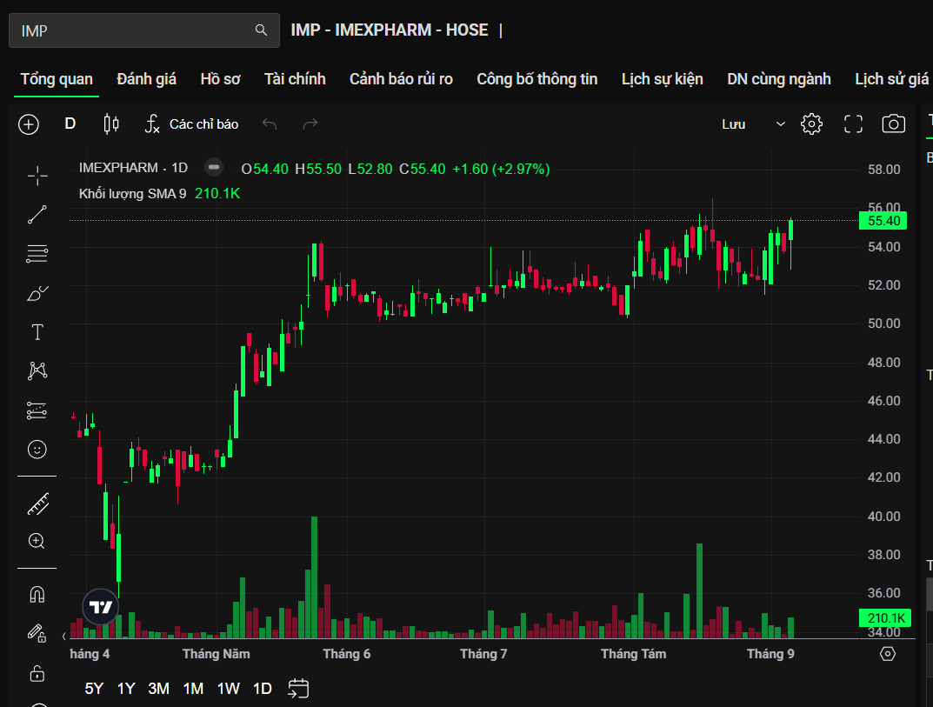The image size is (933, 707).
Task: View the DN cùng ngành tab
Action: pos(779,79)
